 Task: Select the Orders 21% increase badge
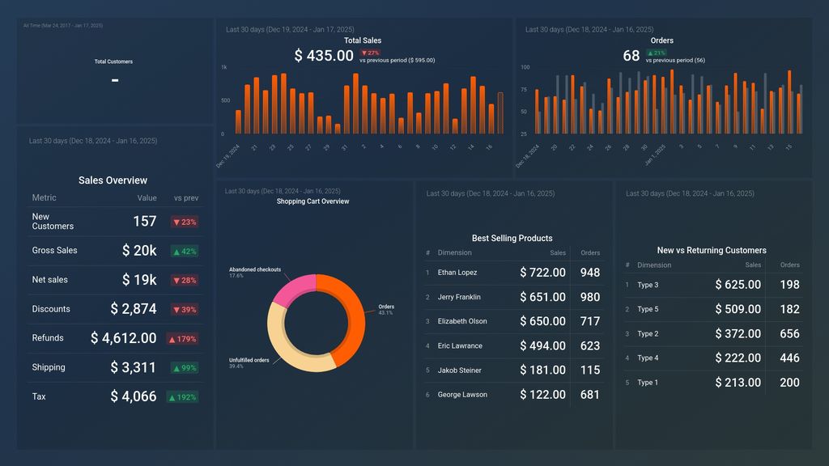pyautogui.click(x=657, y=53)
